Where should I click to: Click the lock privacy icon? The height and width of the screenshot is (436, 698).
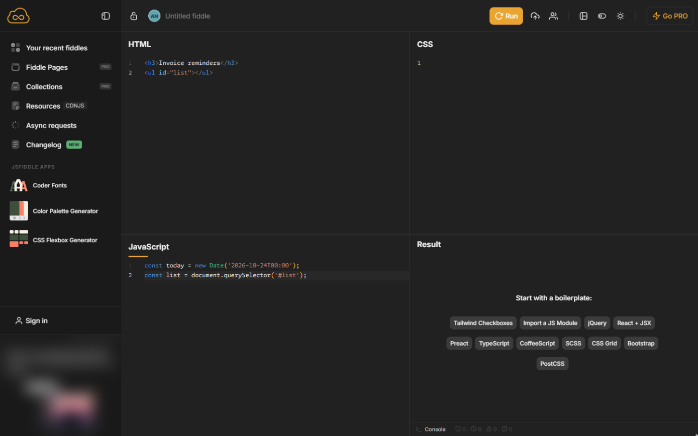(x=134, y=16)
